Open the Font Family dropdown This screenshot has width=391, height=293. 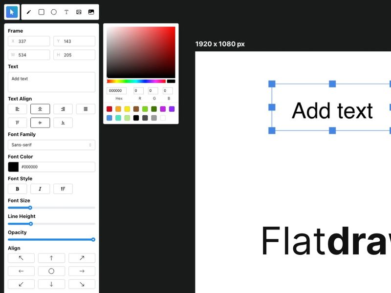(51, 145)
